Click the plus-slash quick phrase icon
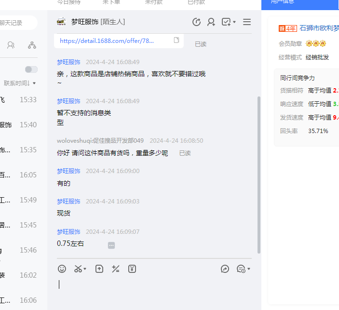 click(115, 269)
